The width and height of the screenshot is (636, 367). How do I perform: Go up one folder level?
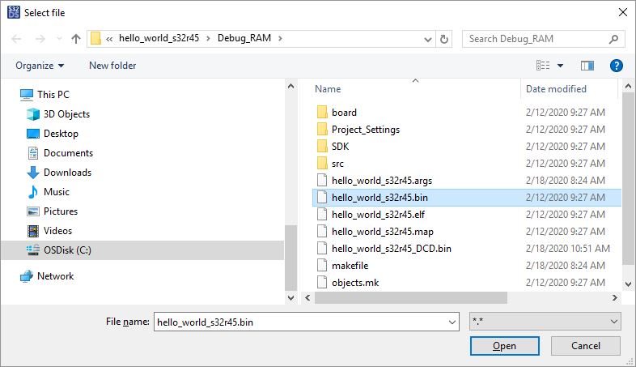coord(76,39)
